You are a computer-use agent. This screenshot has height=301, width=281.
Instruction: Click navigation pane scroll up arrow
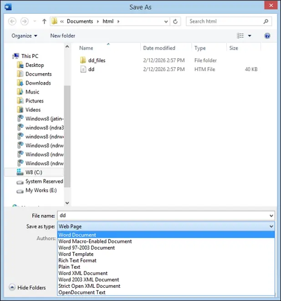67,46
